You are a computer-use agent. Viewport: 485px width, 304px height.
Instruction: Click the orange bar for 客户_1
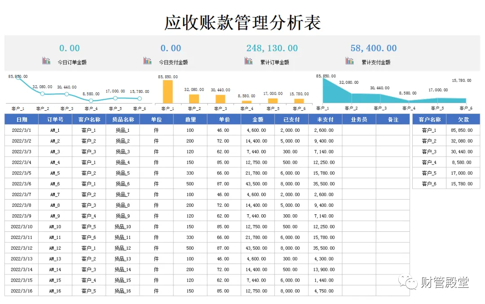click(168, 92)
